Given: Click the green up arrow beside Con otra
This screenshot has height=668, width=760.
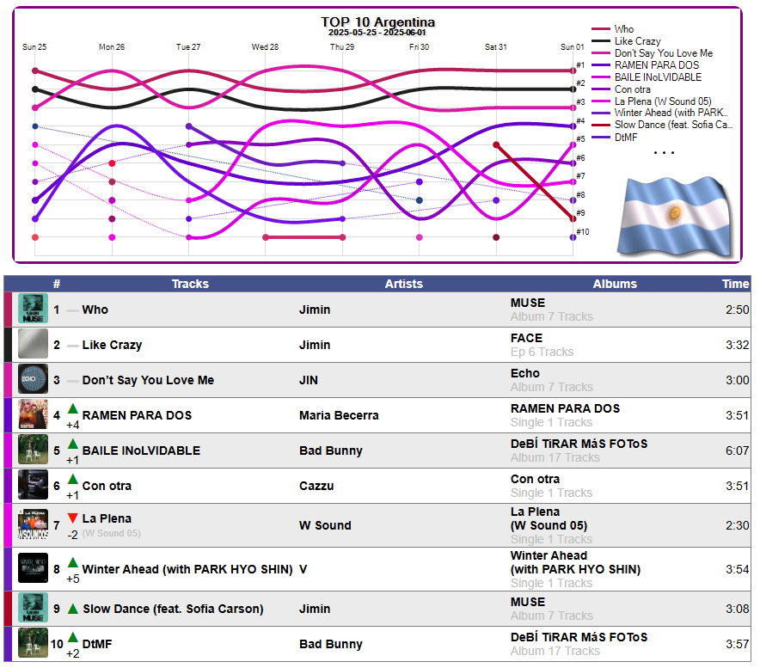Looking at the screenshot, I should point(73,480).
